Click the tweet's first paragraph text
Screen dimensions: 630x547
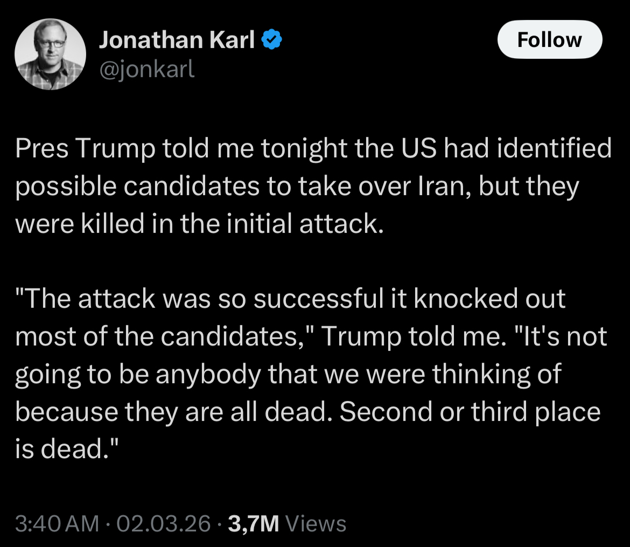[x=312, y=186]
